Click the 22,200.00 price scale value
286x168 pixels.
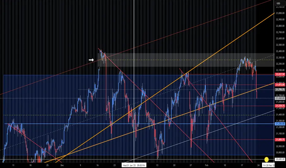(x=280, y=64)
